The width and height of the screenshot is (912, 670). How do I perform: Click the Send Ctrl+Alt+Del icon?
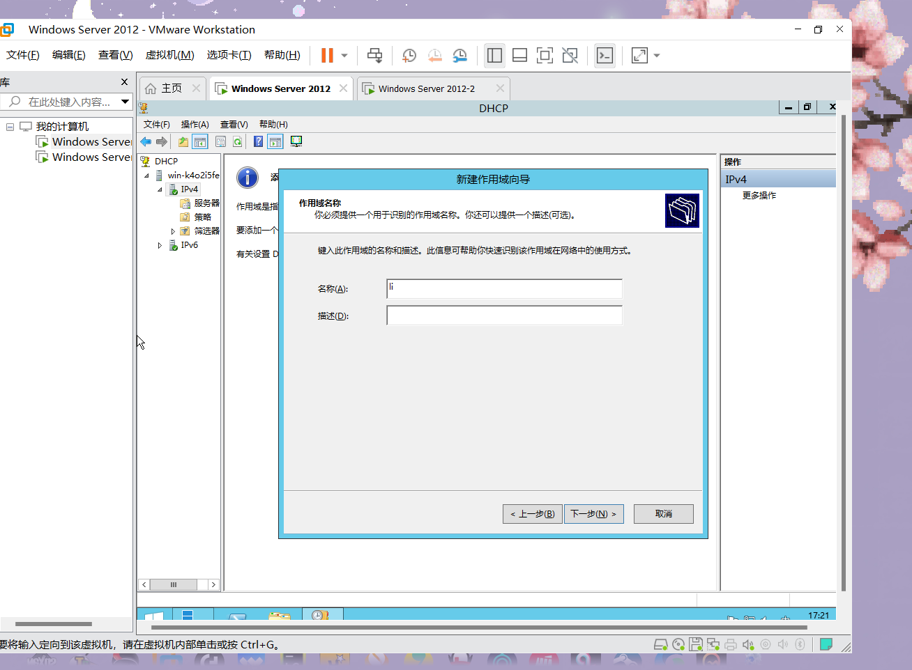[375, 56]
